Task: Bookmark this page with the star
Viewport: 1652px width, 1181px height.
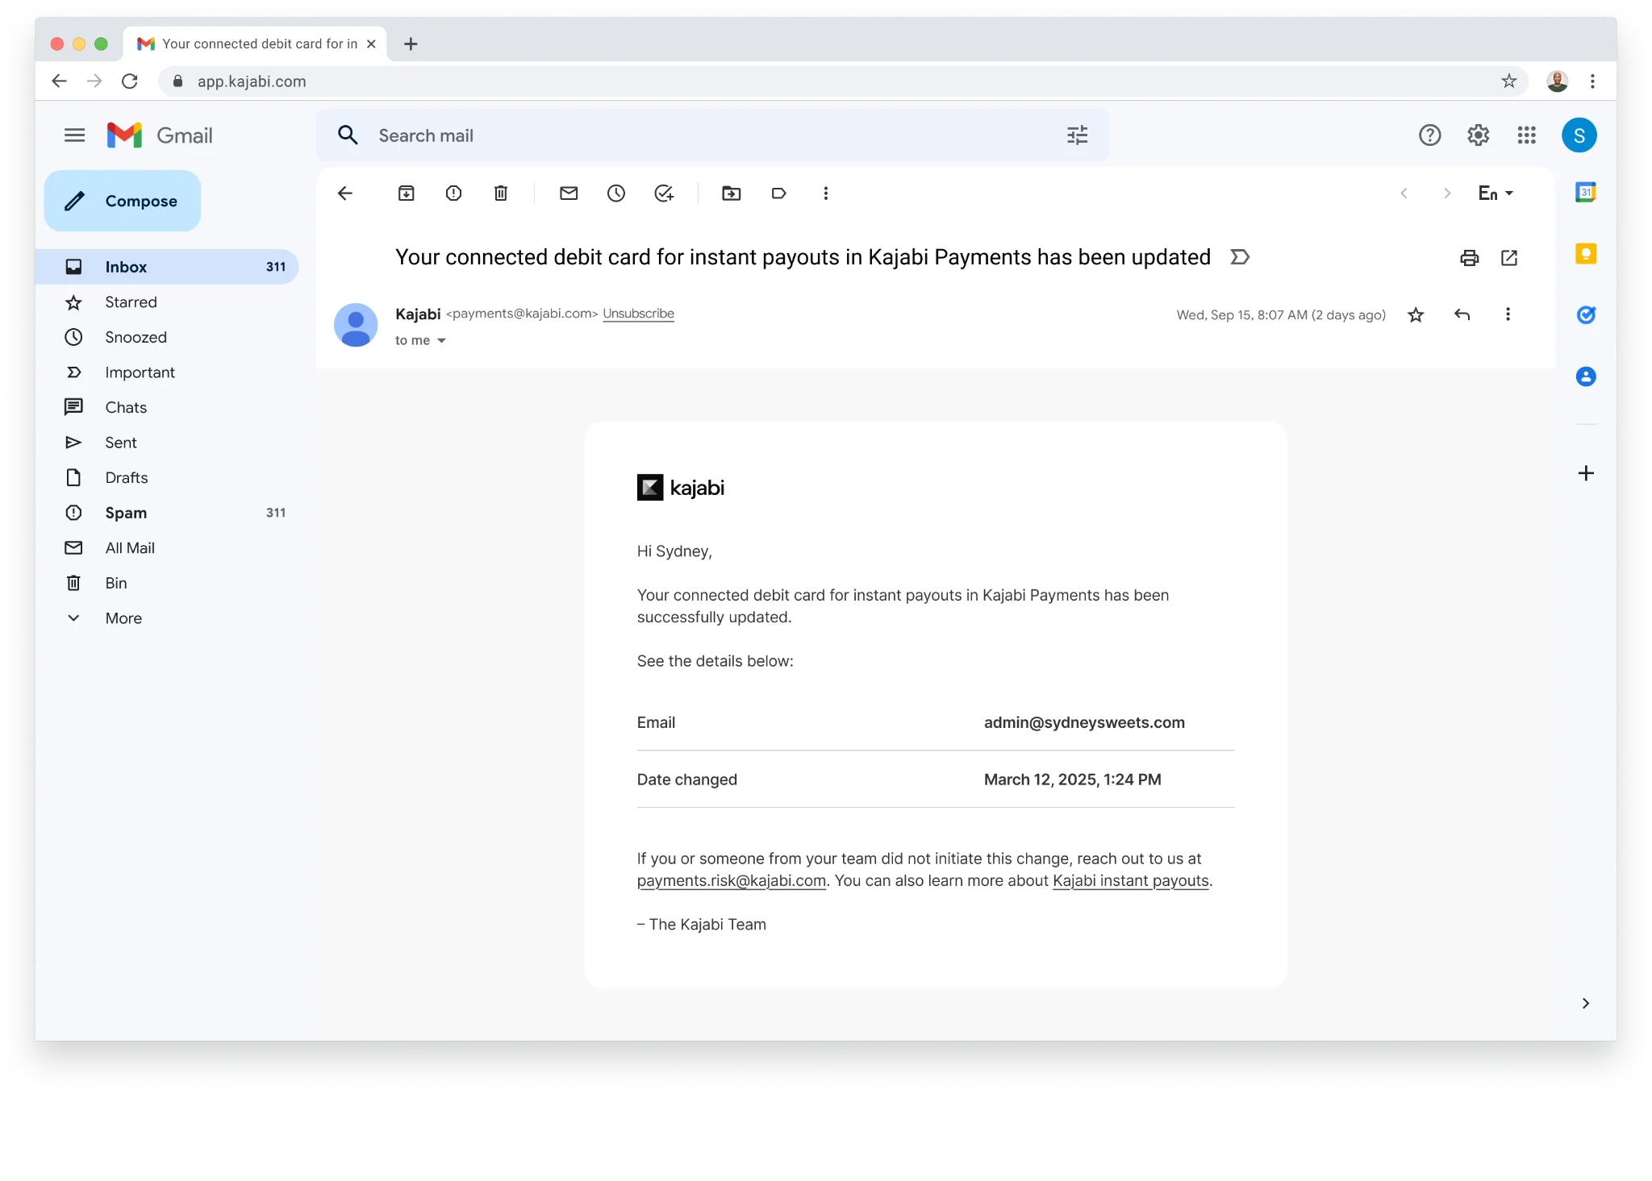Action: (1509, 81)
